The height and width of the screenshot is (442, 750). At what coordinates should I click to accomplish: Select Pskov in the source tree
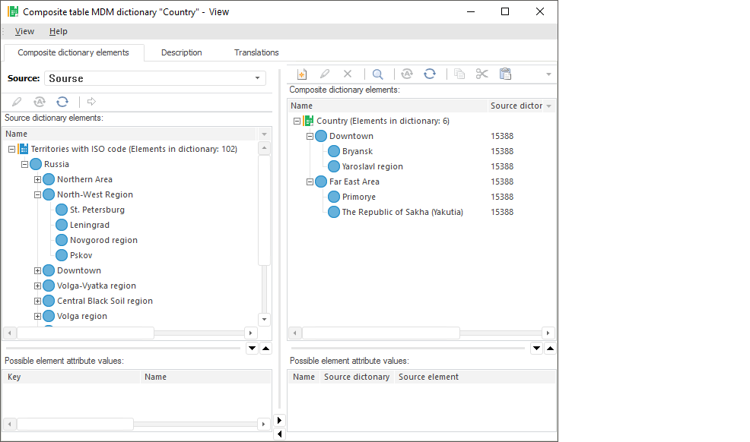point(81,255)
